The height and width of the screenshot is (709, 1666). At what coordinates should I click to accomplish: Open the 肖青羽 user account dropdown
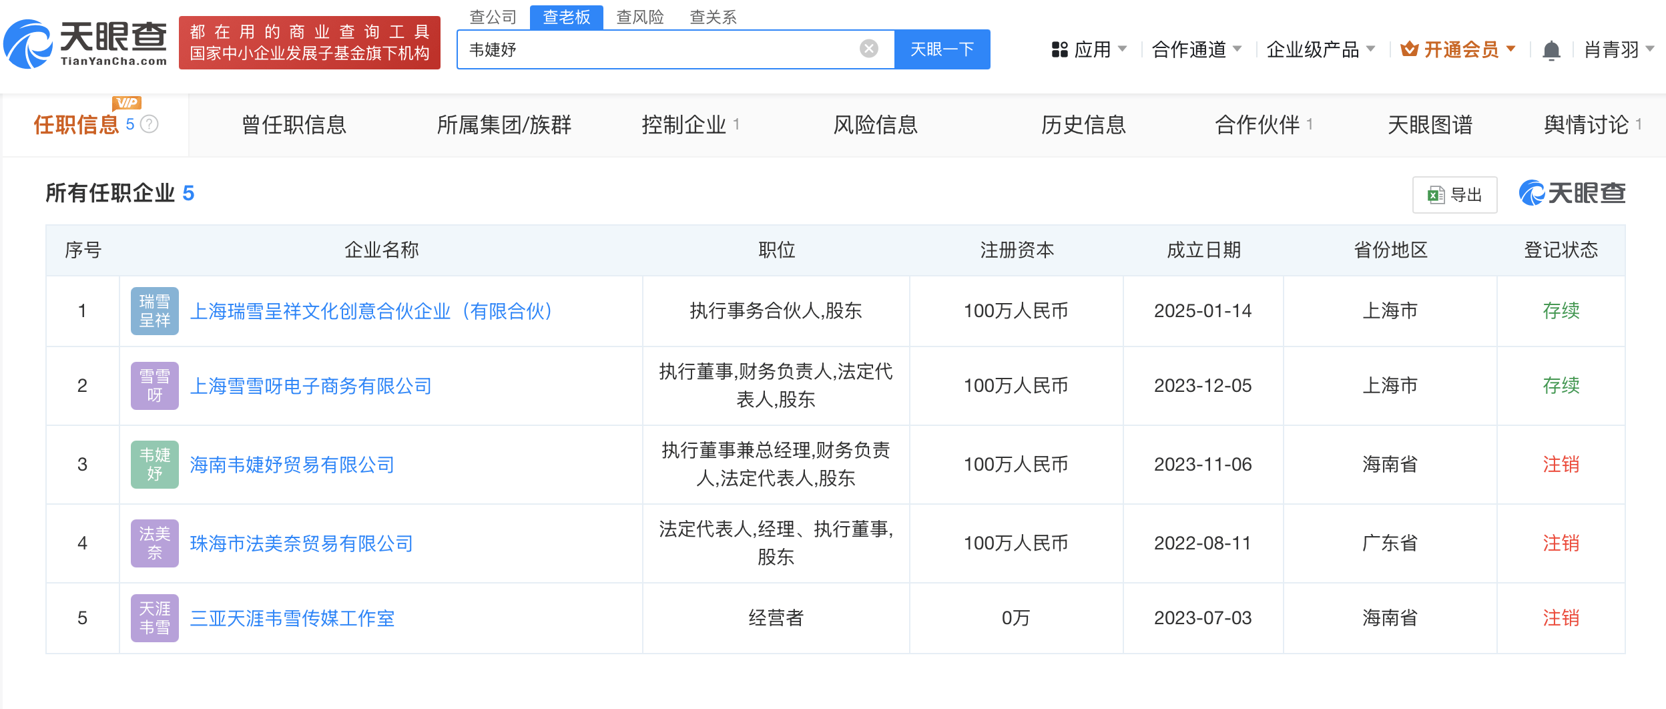pyautogui.click(x=1619, y=49)
